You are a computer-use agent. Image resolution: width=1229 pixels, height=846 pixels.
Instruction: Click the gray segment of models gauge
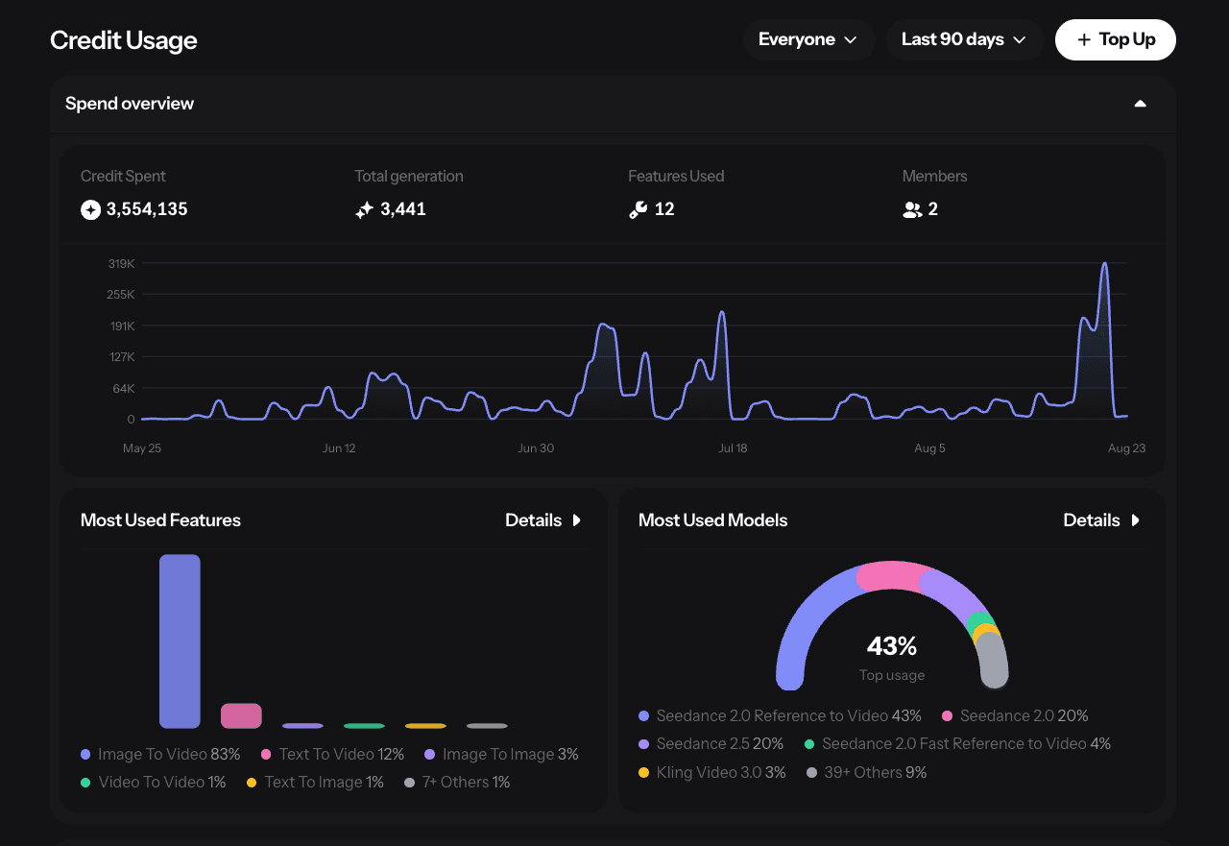pyautogui.click(x=993, y=661)
